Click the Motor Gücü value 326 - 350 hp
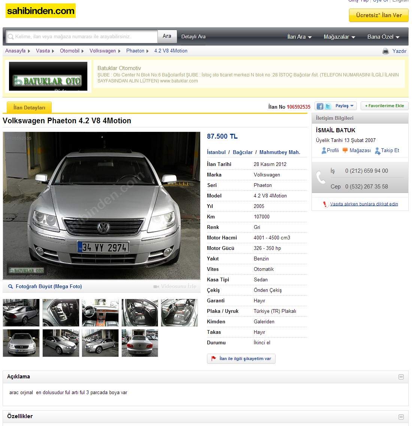This screenshot has width=412, height=426. coord(267,248)
